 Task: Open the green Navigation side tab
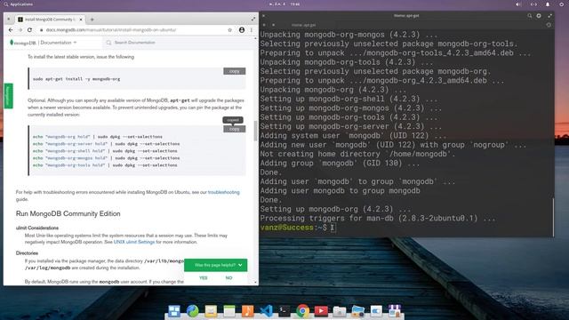[x=8, y=96]
